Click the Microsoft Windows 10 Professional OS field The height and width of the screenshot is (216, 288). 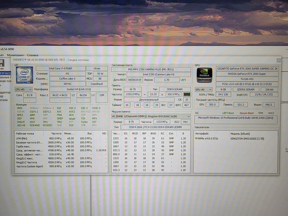pyautogui.click(x=236, y=120)
